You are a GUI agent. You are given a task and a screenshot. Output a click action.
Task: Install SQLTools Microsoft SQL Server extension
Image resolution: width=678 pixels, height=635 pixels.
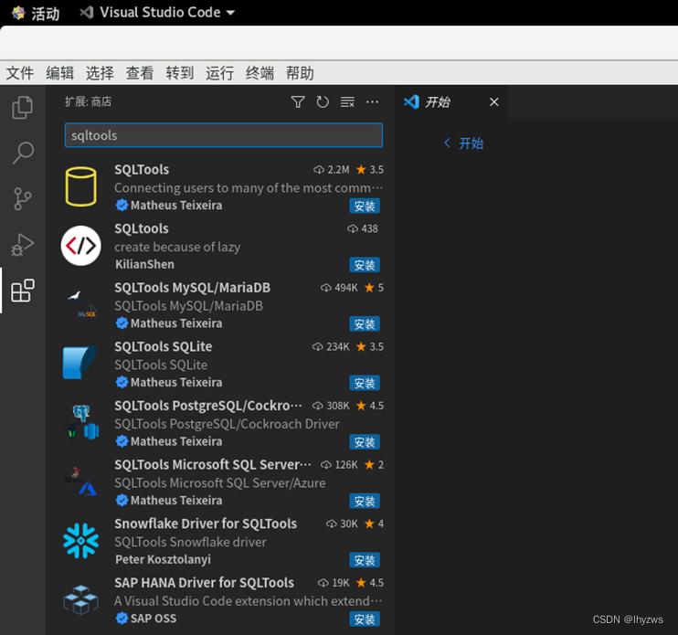[365, 501]
